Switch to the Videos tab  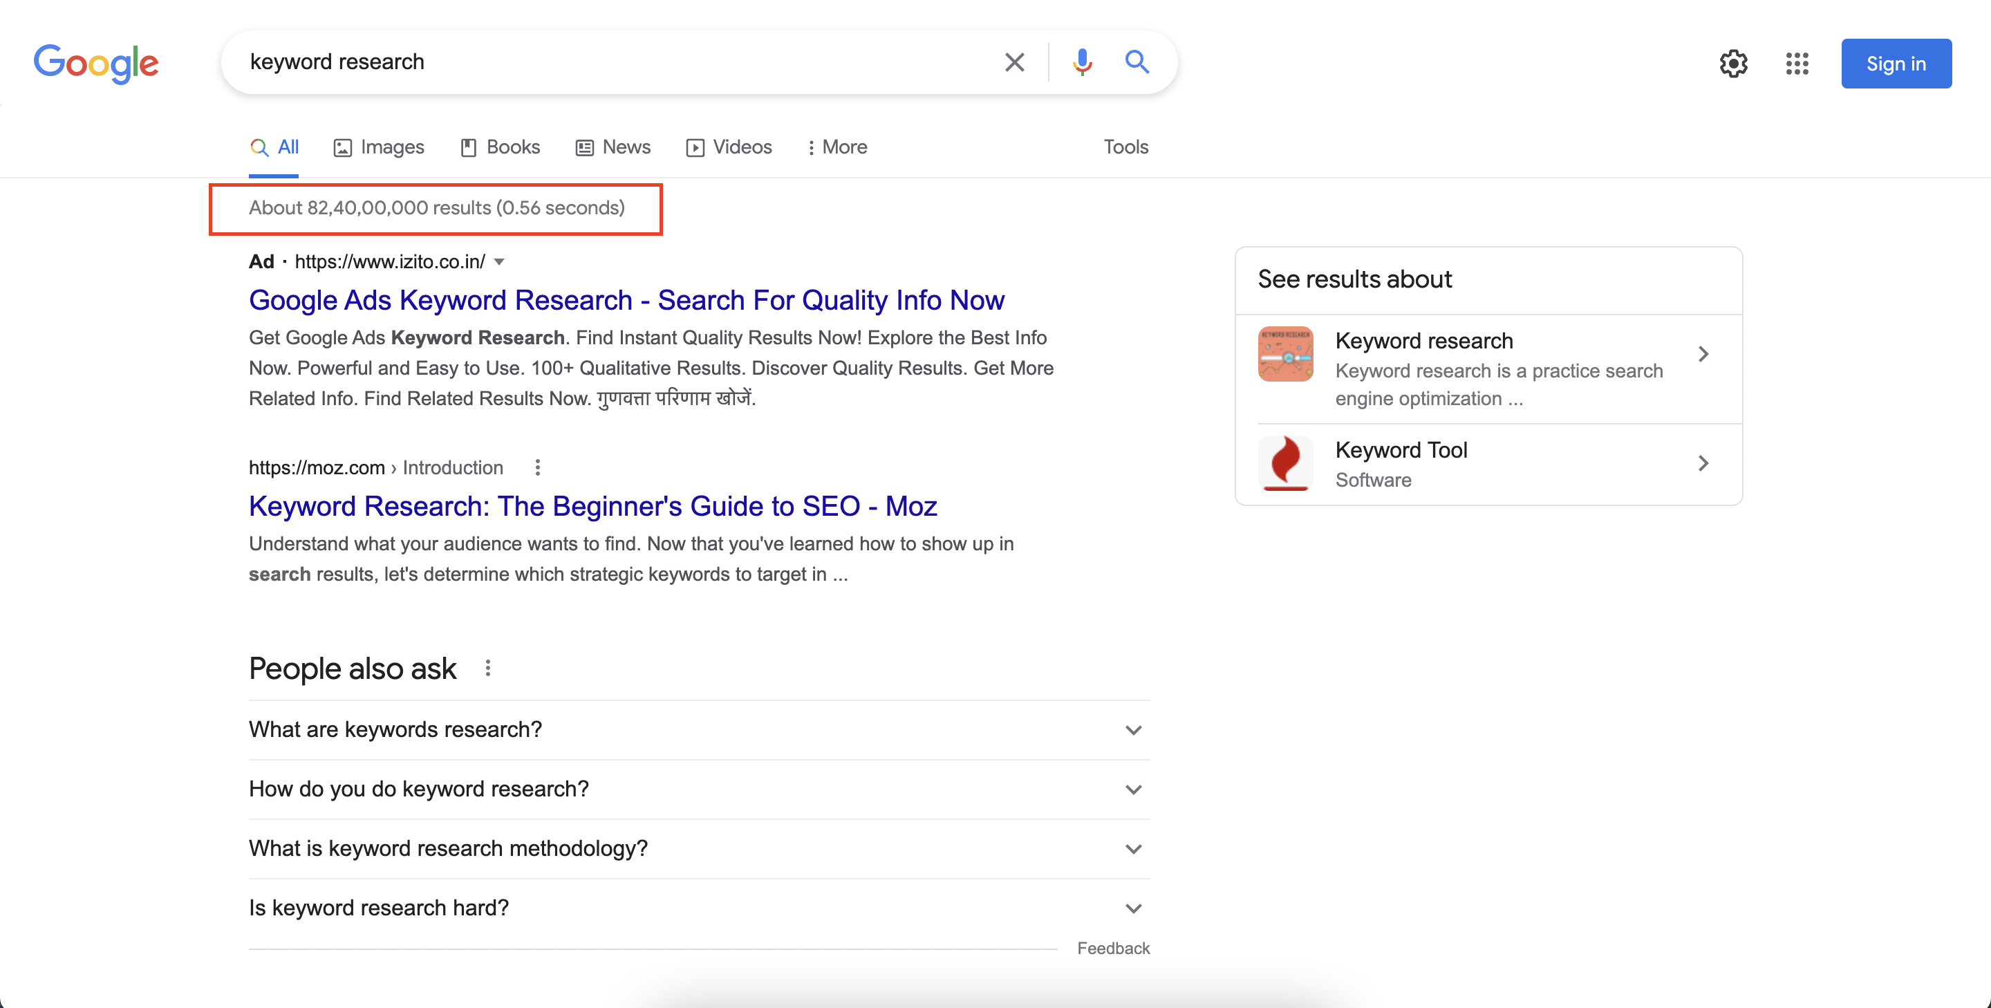(729, 147)
